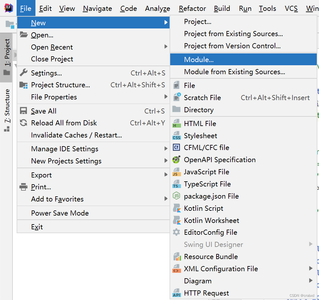Click the XML Configuration File icon

click(176, 269)
